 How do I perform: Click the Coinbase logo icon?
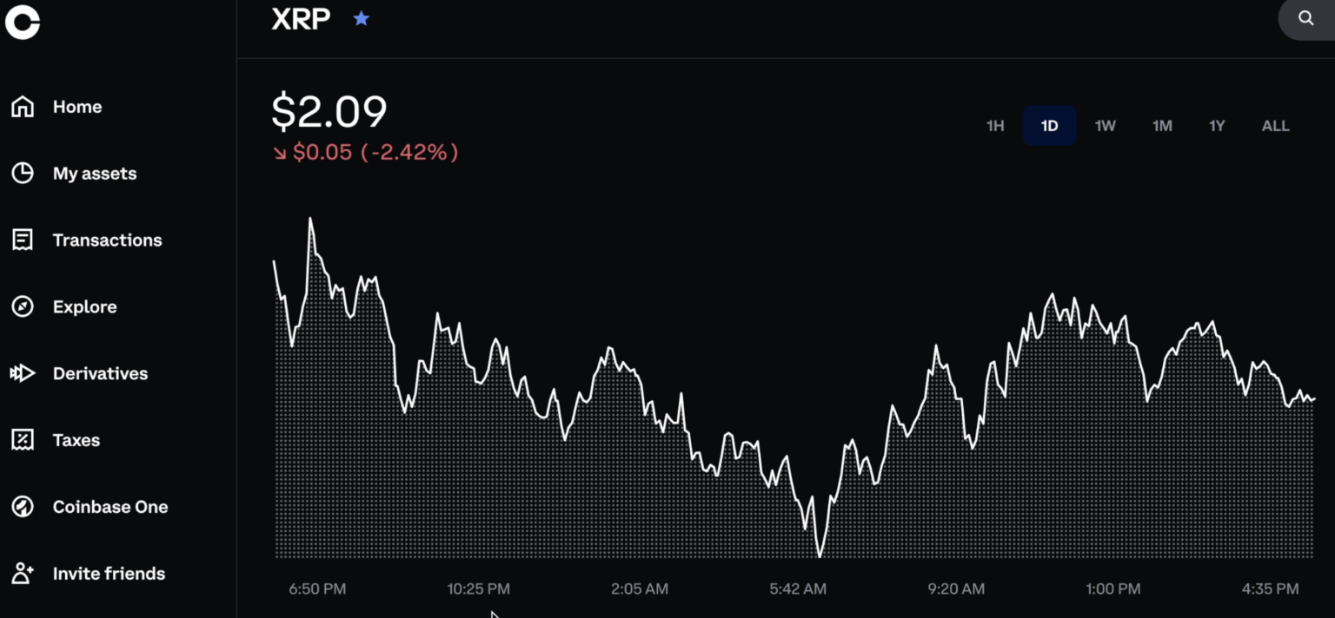23,22
